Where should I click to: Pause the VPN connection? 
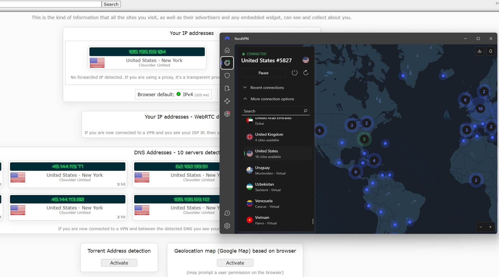263,73
